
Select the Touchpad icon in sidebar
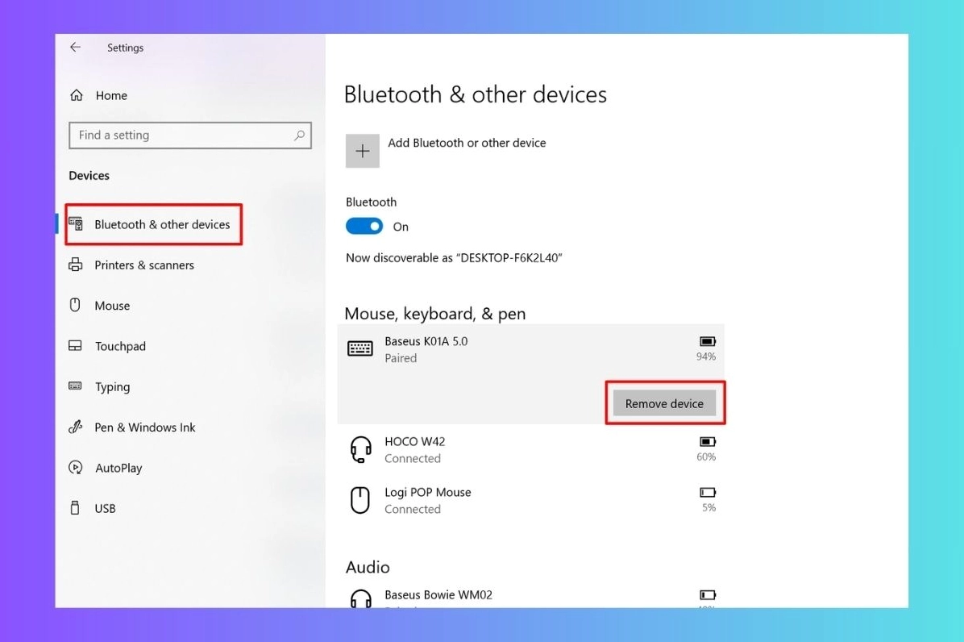76,346
